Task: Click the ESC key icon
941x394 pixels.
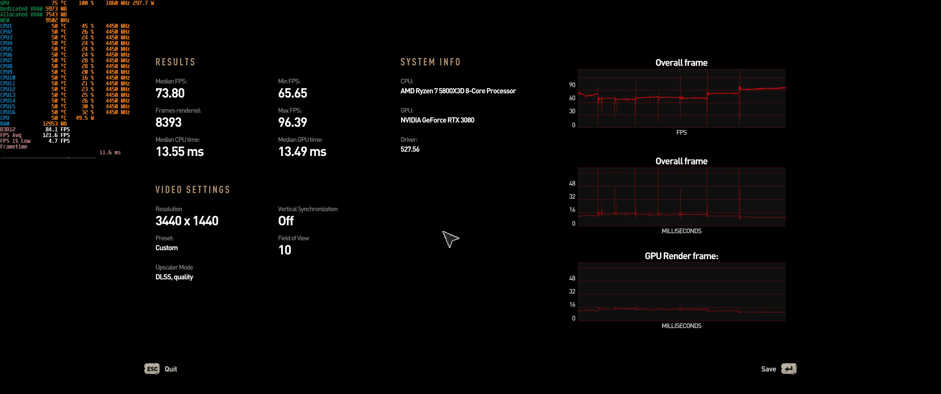Action: (152, 369)
